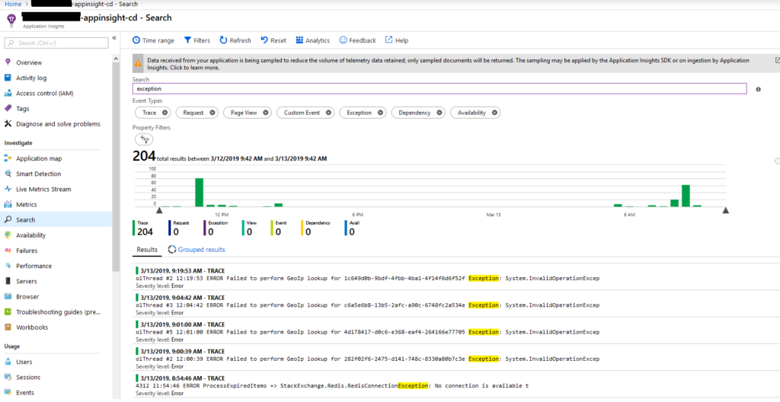This screenshot has height=402, width=780.
Task: Open Availability in the sidebar
Action: point(30,235)
